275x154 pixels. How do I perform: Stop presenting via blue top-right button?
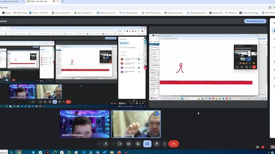click(x=255, y=21)
